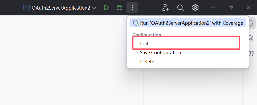This screenshot has height=105, width=257.
Task: Close the IDE window
Action: pyautogui.click(x=248, y=8)
